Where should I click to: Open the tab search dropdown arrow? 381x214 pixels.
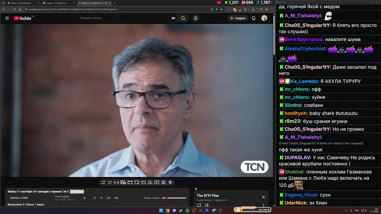3,3
